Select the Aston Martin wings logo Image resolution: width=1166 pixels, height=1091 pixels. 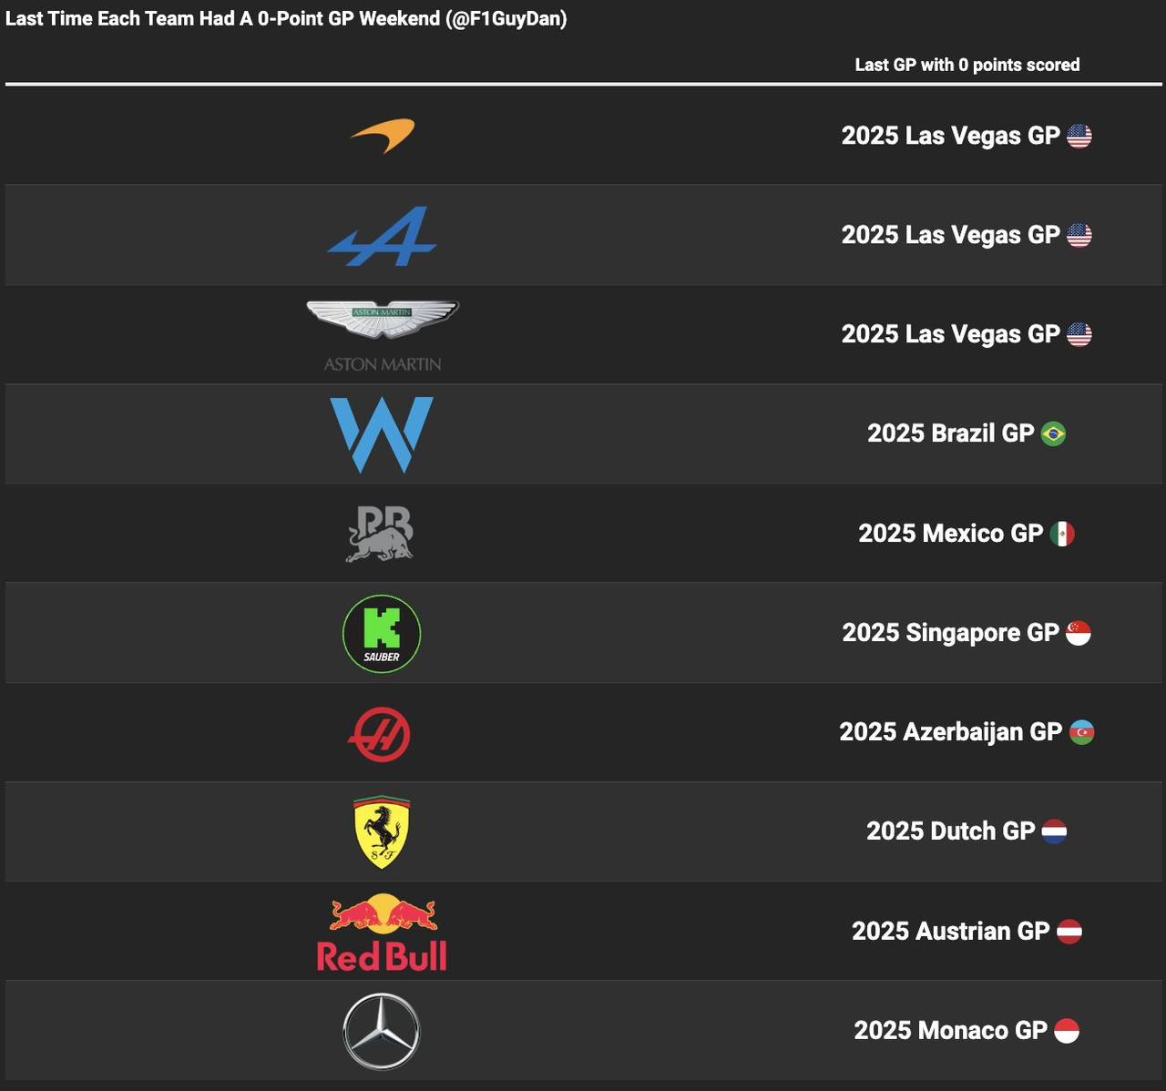383,321
